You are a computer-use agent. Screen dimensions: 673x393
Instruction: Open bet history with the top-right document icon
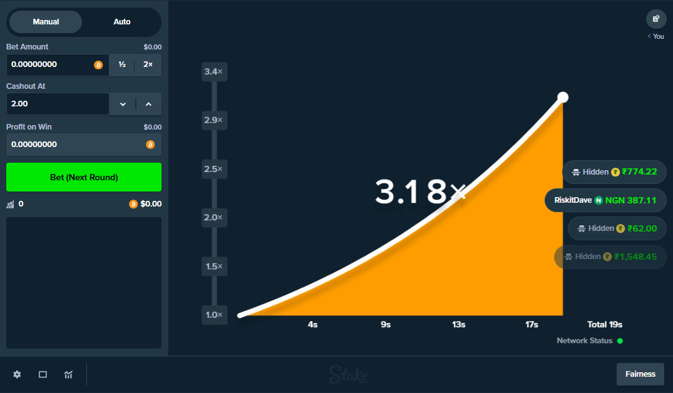(655, 19)
